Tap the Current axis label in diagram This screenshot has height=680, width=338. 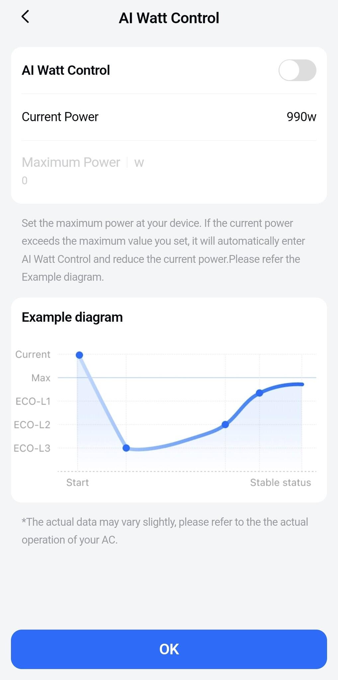(33, 354)
